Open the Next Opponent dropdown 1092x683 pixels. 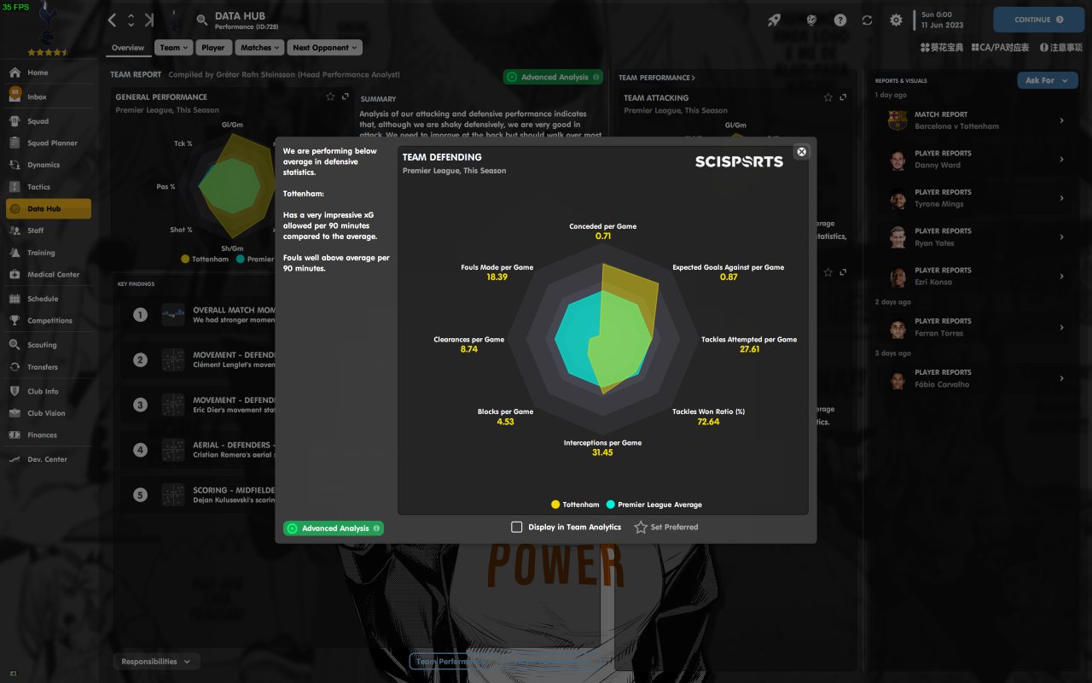click(x=324, y=48)
